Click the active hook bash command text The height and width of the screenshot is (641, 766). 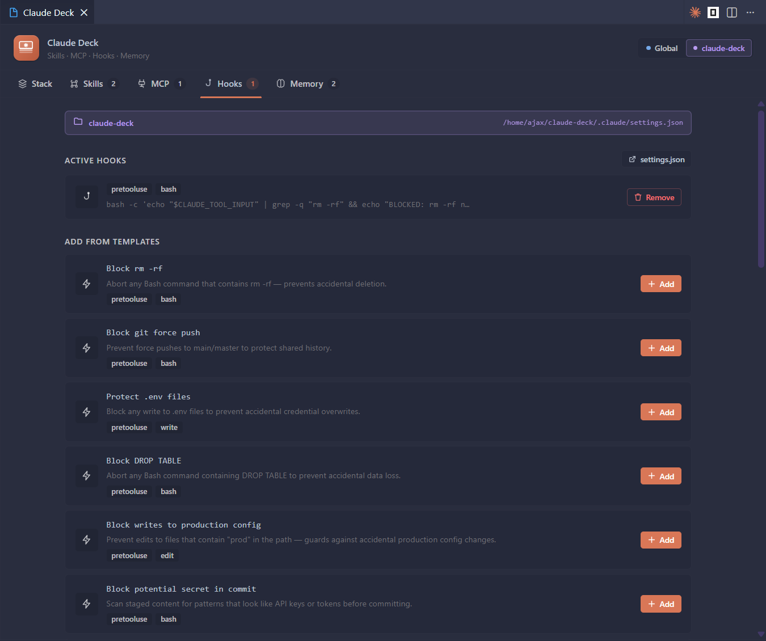click(288, 205)
